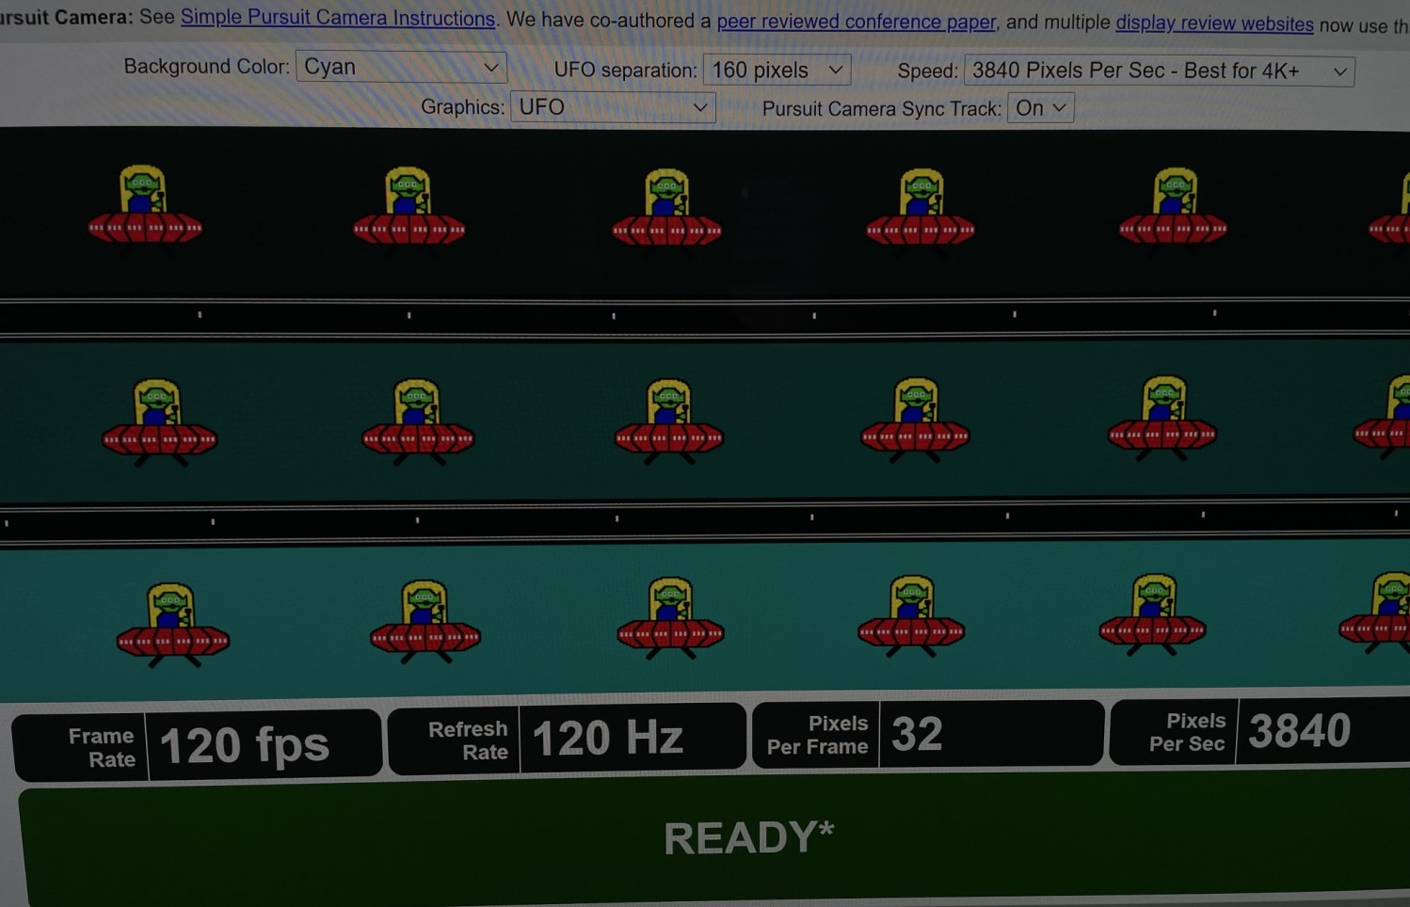The image size is (1410, 907).
Task: Click the Background Color label
Action: pos(206,67)
